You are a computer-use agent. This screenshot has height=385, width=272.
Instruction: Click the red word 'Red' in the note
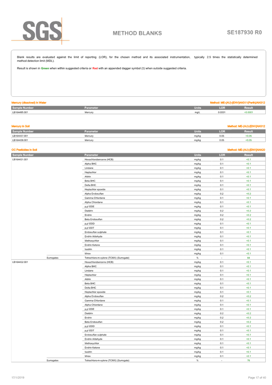(x=95, y=68)
